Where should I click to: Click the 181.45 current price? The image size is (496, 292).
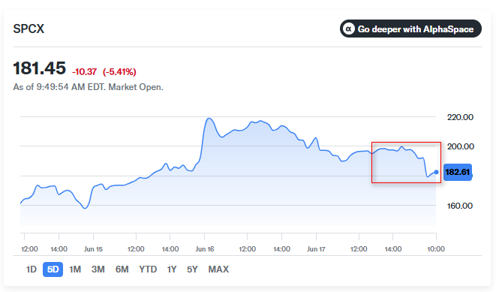tap(39, 68)
